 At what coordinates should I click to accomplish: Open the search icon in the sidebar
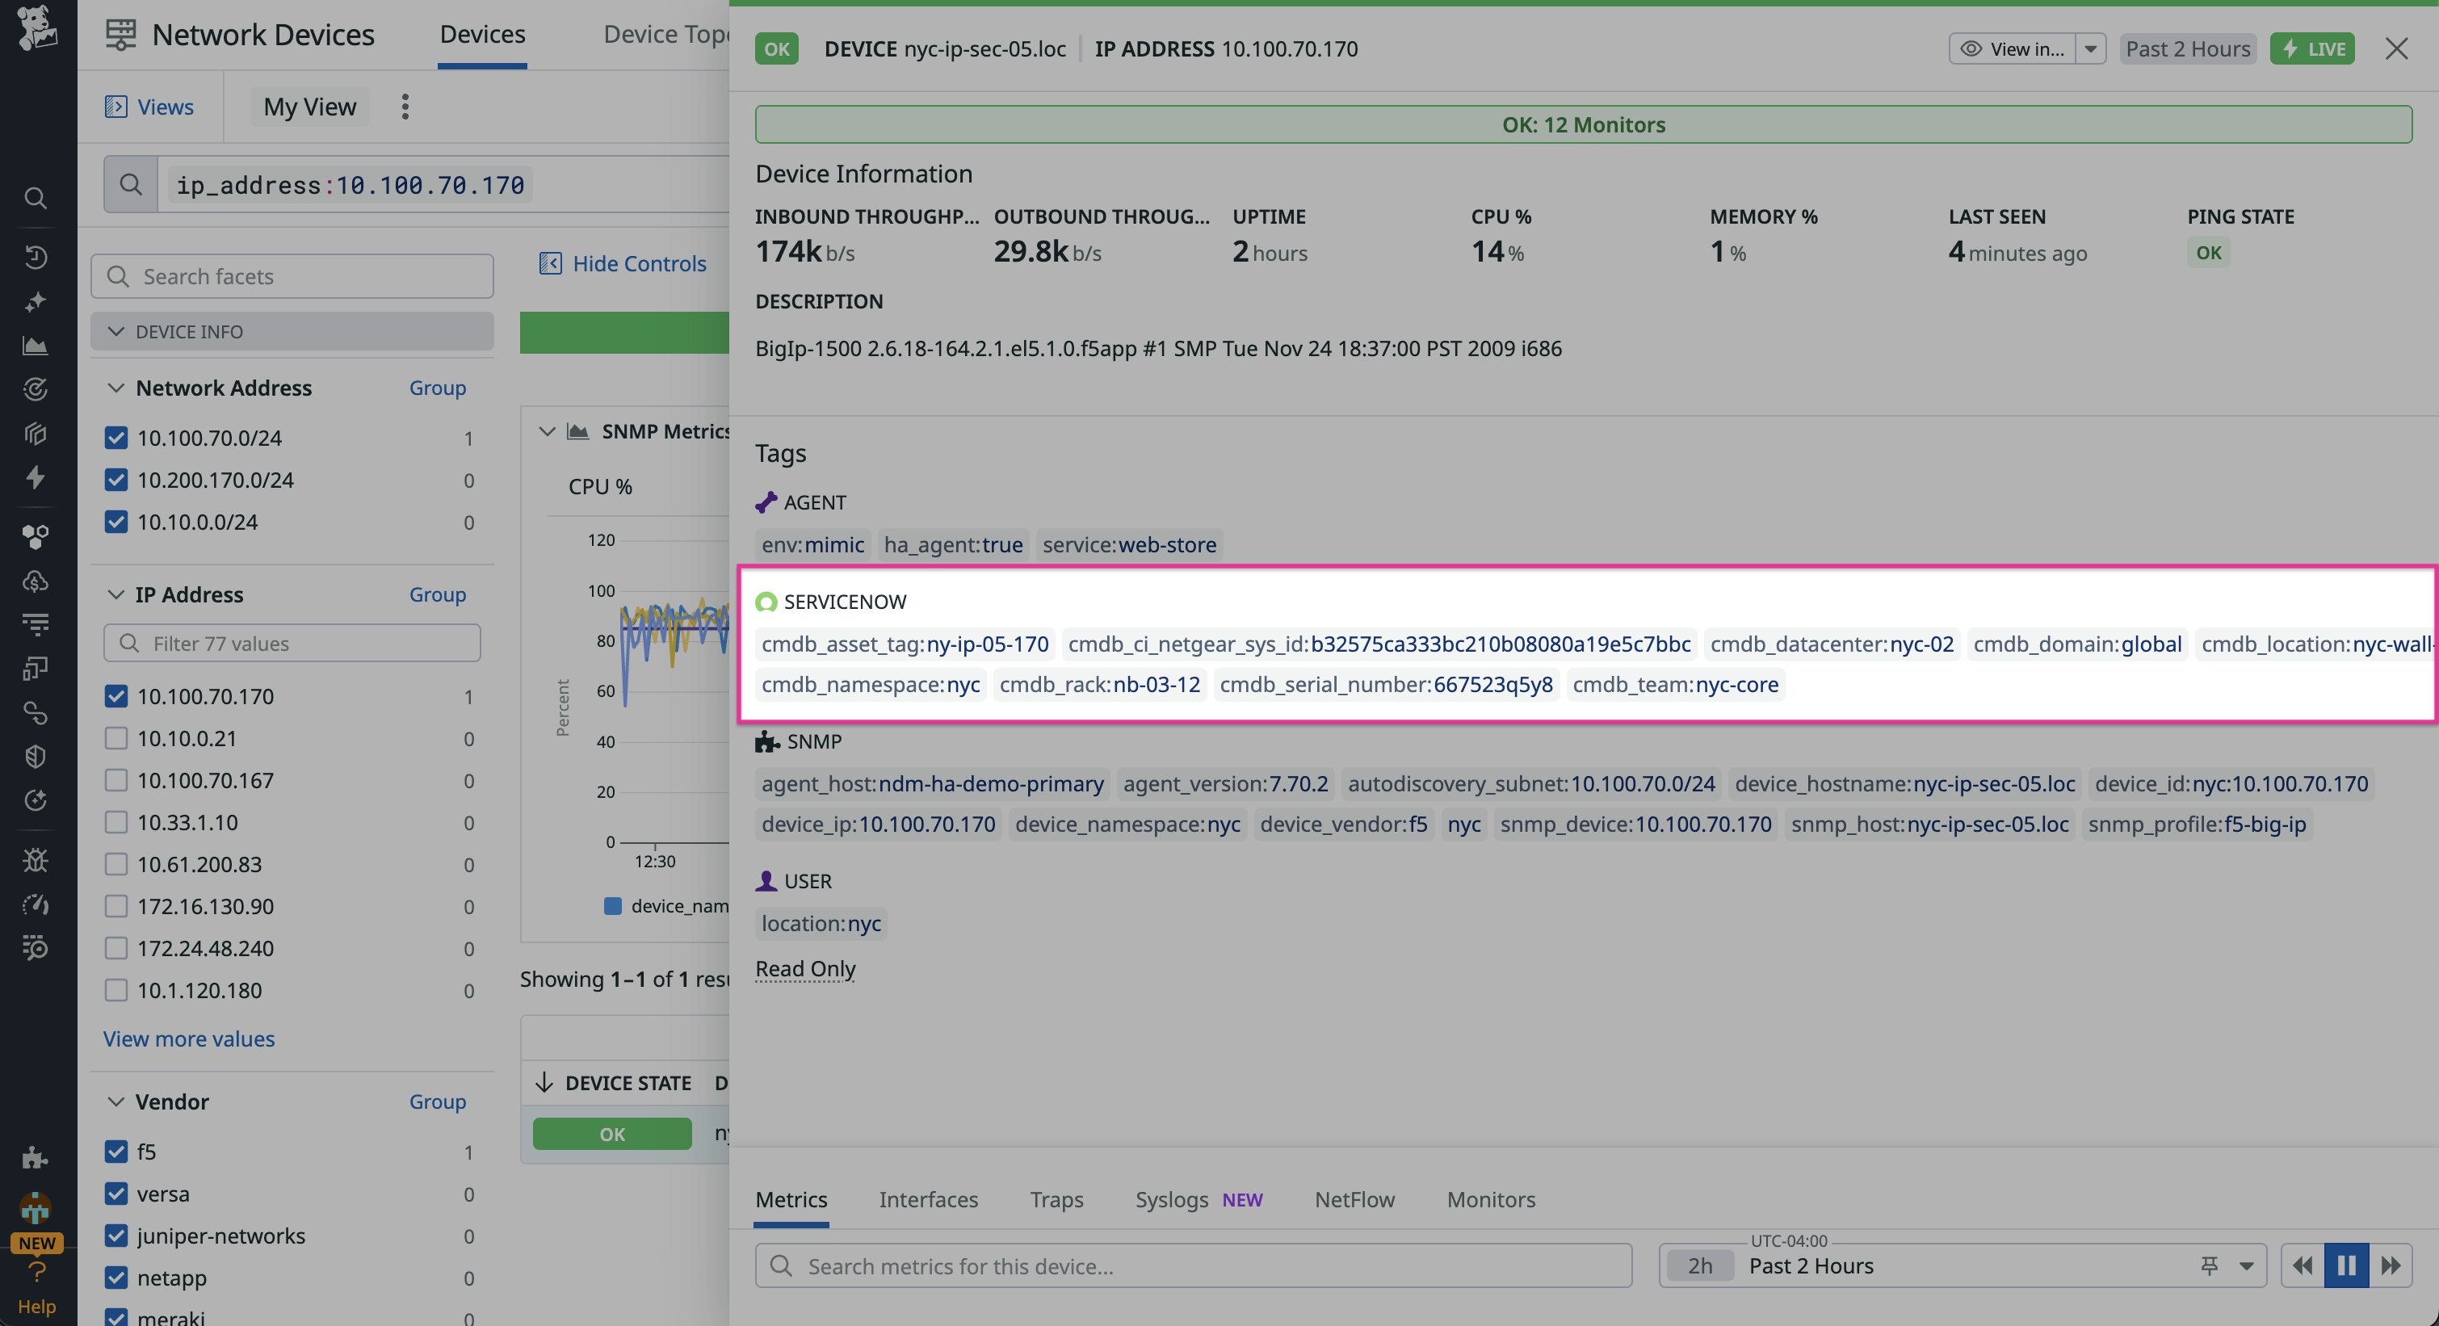tap(35, 198)
